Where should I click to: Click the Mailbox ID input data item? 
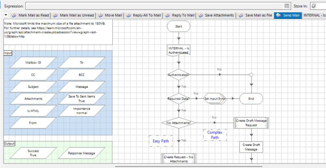[33, 63]
